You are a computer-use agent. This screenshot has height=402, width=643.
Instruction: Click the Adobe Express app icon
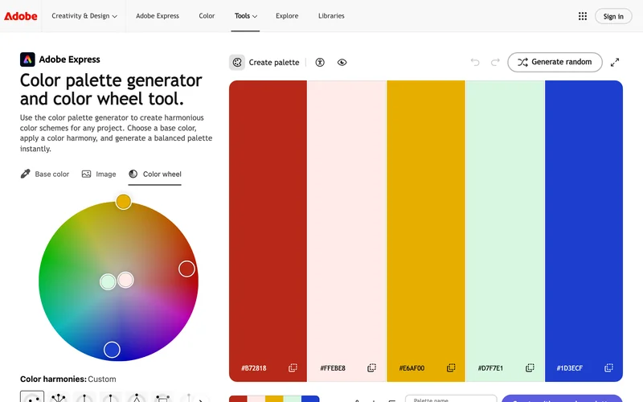click(27, 59)
